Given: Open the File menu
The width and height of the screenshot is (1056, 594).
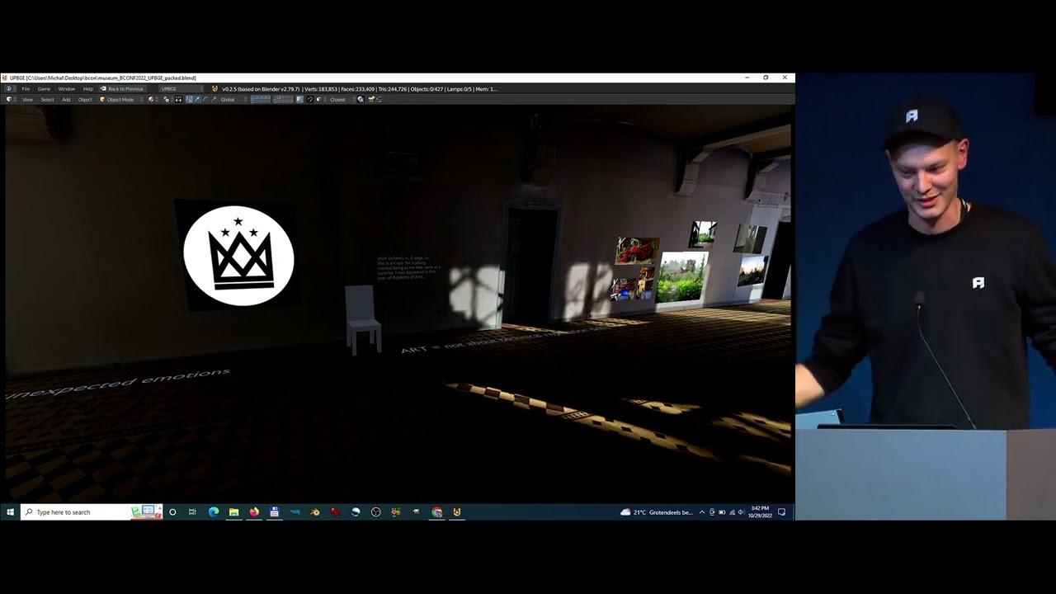Looking at the screenshot, I should coord(26,88).
